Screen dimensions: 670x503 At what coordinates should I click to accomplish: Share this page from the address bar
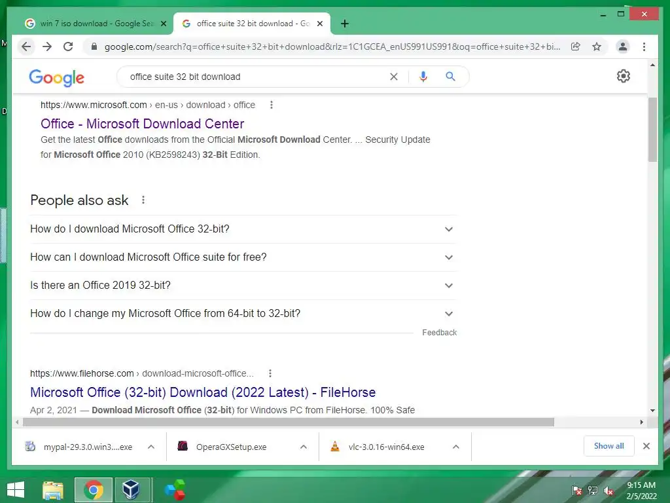point(576,47)
